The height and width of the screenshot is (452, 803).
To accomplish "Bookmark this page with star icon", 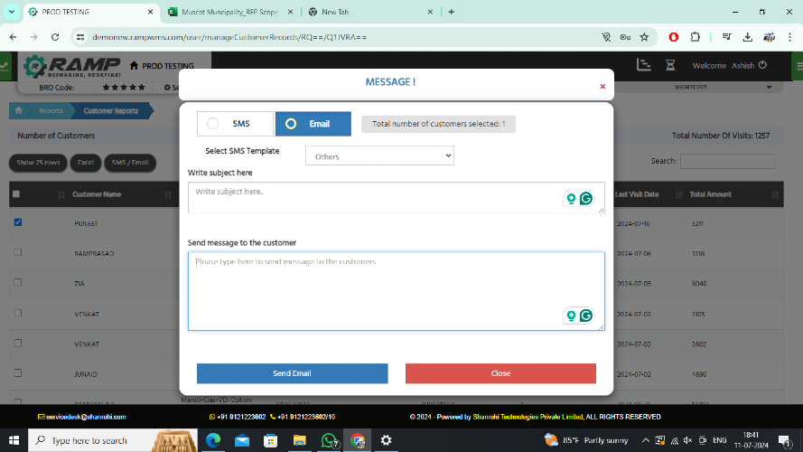I will click(644, 37).
